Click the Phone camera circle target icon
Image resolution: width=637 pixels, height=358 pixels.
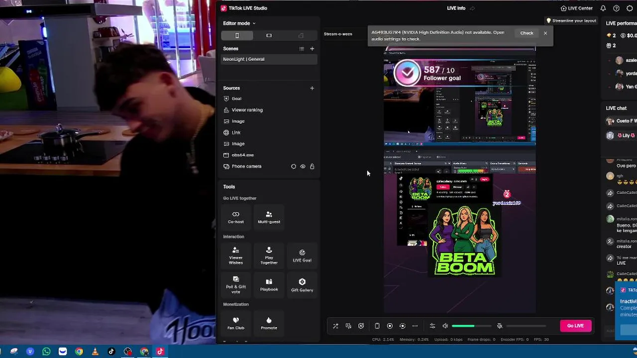click(x=293, y=167)
